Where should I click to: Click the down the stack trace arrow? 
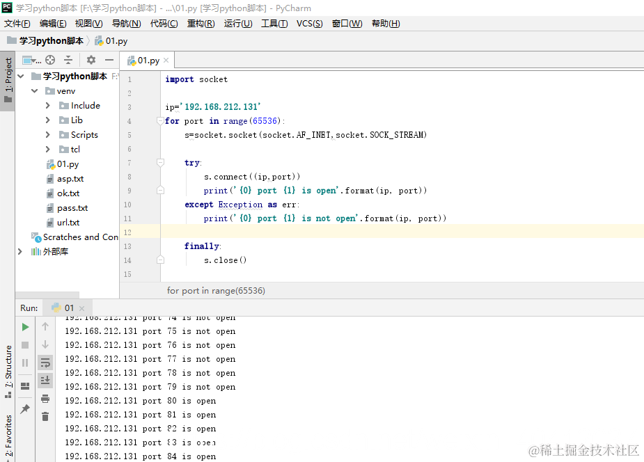(x=45, y=344)
